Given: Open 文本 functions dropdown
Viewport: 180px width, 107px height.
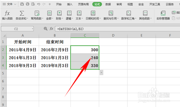Looking at the screenshot, I should tap(79, 15).
